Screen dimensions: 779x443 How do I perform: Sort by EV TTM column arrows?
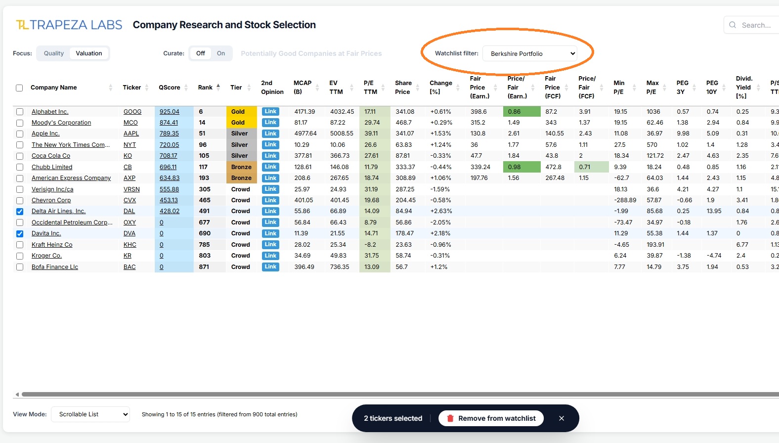[351, 88]
